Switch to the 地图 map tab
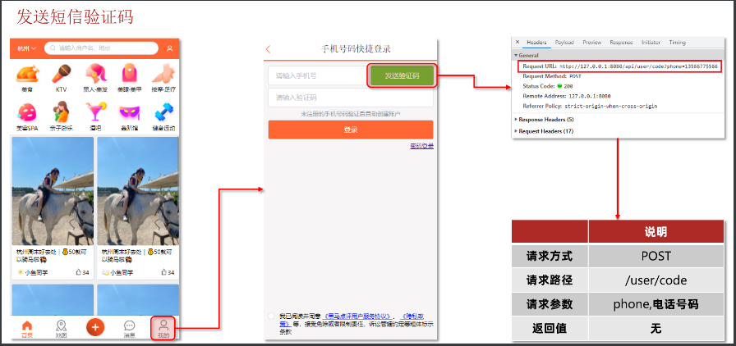 click(x=61, y=329)
